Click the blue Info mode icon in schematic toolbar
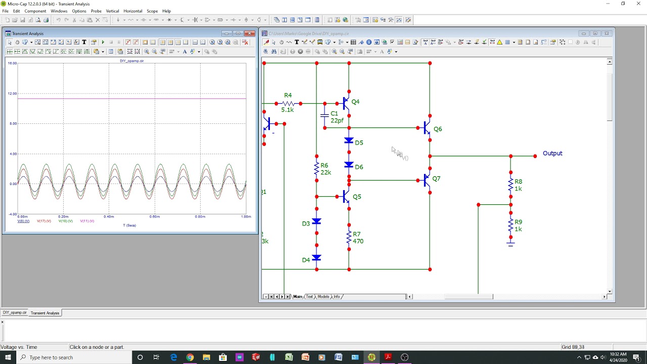The image size is (647, 364). (x=368, y=42)
